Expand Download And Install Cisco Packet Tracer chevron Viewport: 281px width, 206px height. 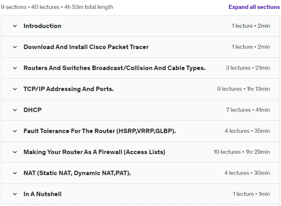coord(15,47)
